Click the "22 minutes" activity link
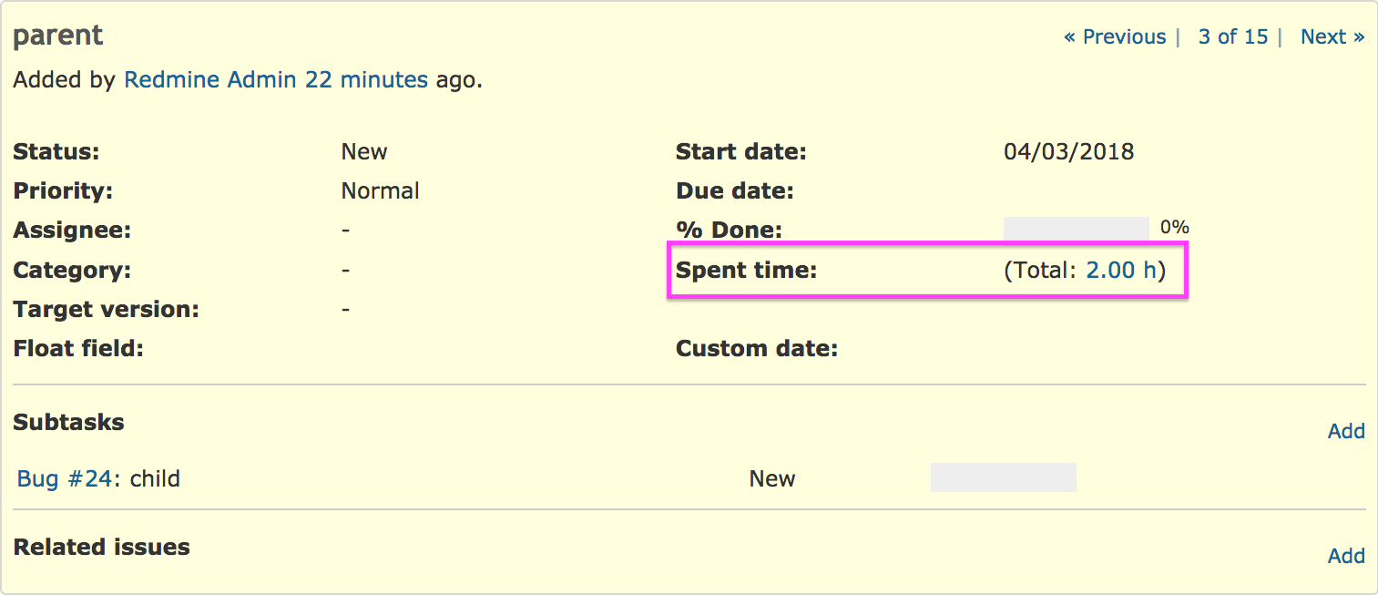Viewport: 1378px width, 595px height. coord(366,80)
